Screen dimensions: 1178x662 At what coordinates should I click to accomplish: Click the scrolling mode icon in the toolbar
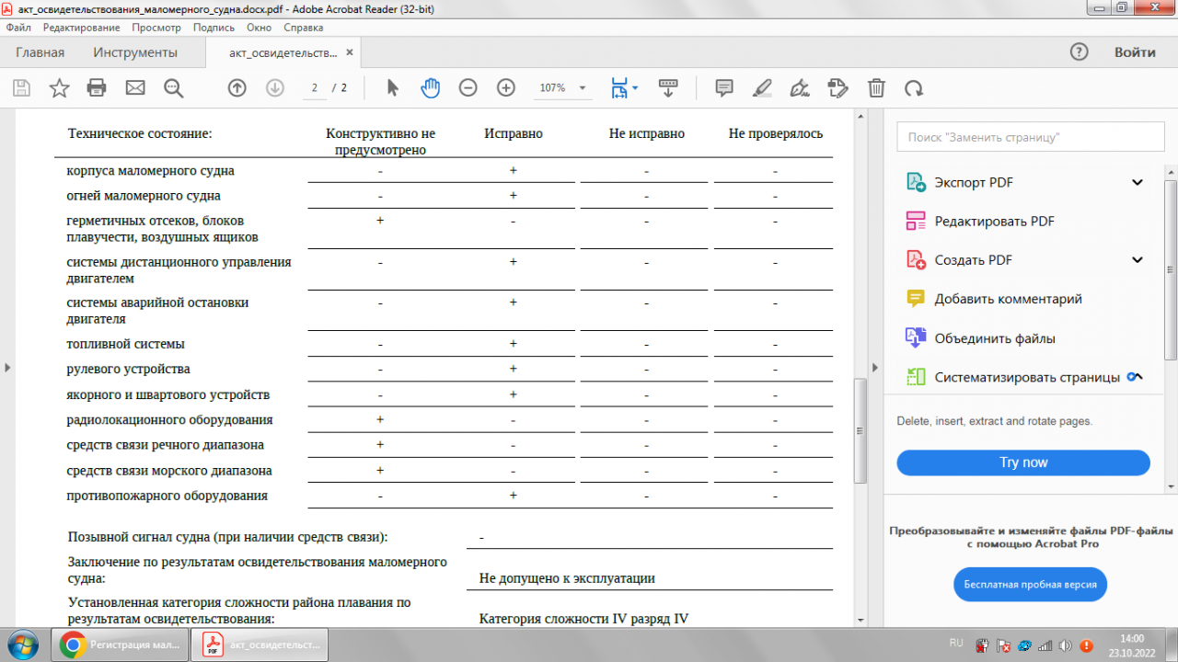668,88
